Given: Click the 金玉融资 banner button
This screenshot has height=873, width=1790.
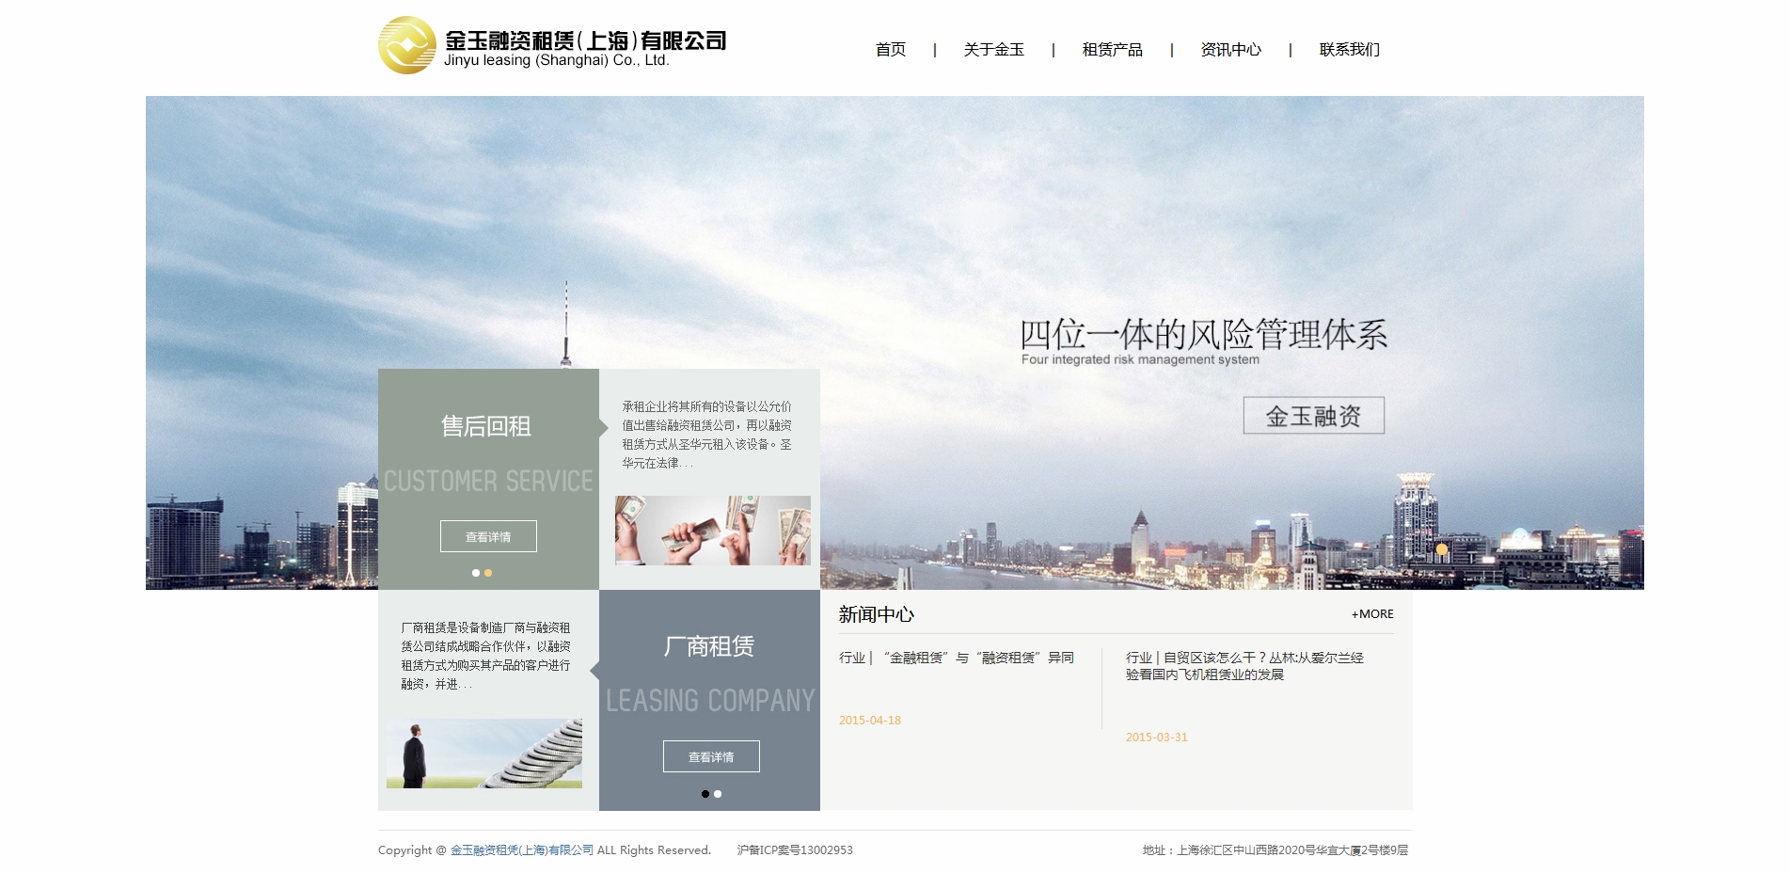Looking at the screenshot, I should point(1313,415).
